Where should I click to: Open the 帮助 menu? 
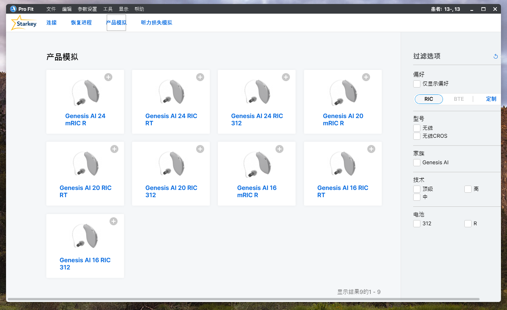click(x=139, y=9)
